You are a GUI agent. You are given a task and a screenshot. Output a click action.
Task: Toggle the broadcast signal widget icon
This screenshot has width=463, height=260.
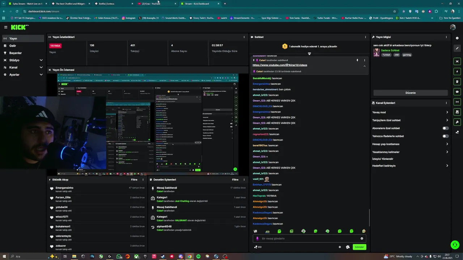point(457,102)
